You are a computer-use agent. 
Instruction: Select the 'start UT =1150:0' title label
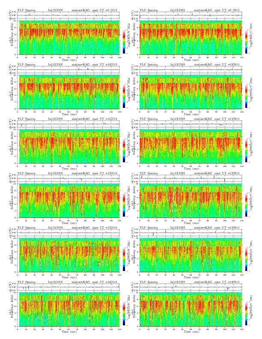[x=227, y=119]
